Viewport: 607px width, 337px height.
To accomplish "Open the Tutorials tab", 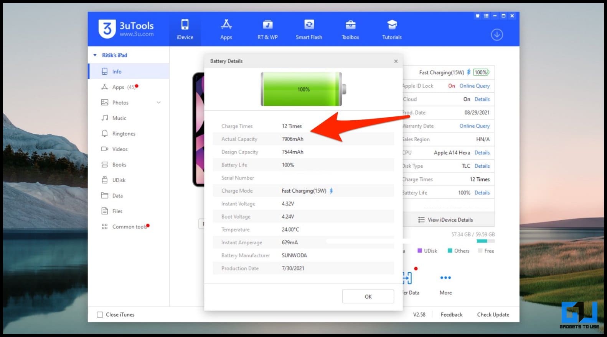I will coord(392,29).
